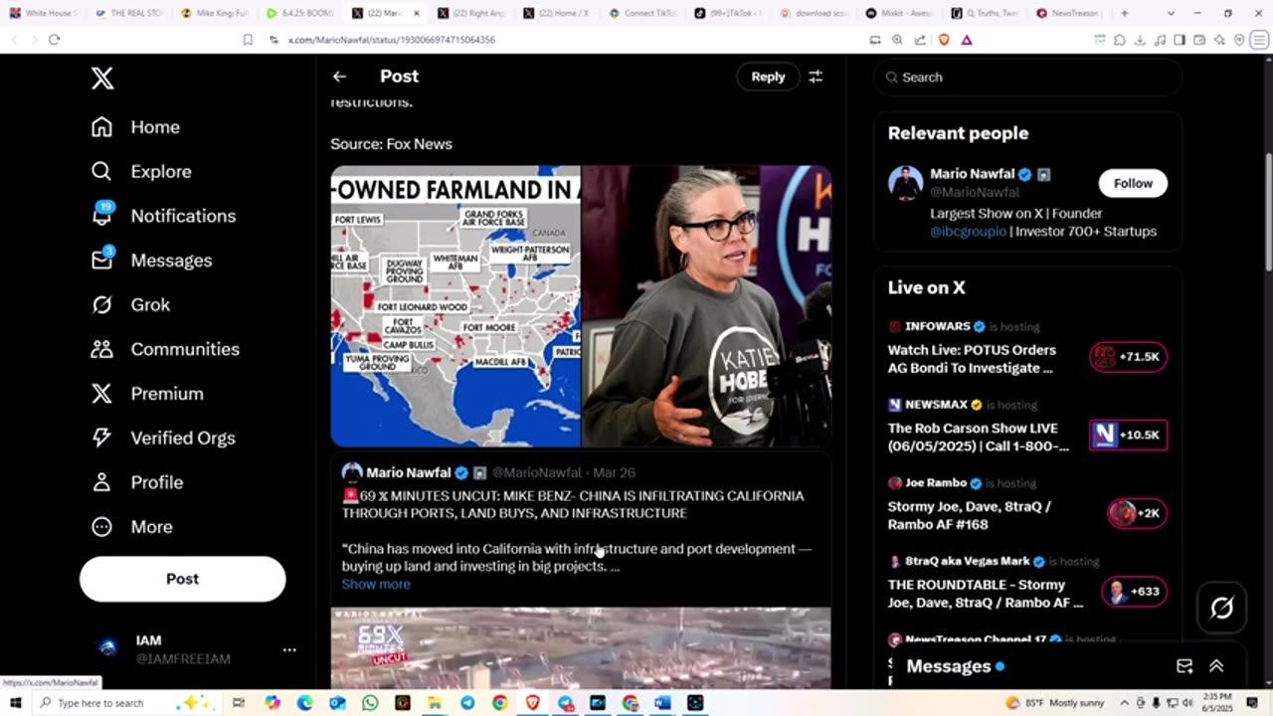The height and width of the screenshot is (716, 1273).
Task: Open the Windows Start menu
Action: pos(16,703)
